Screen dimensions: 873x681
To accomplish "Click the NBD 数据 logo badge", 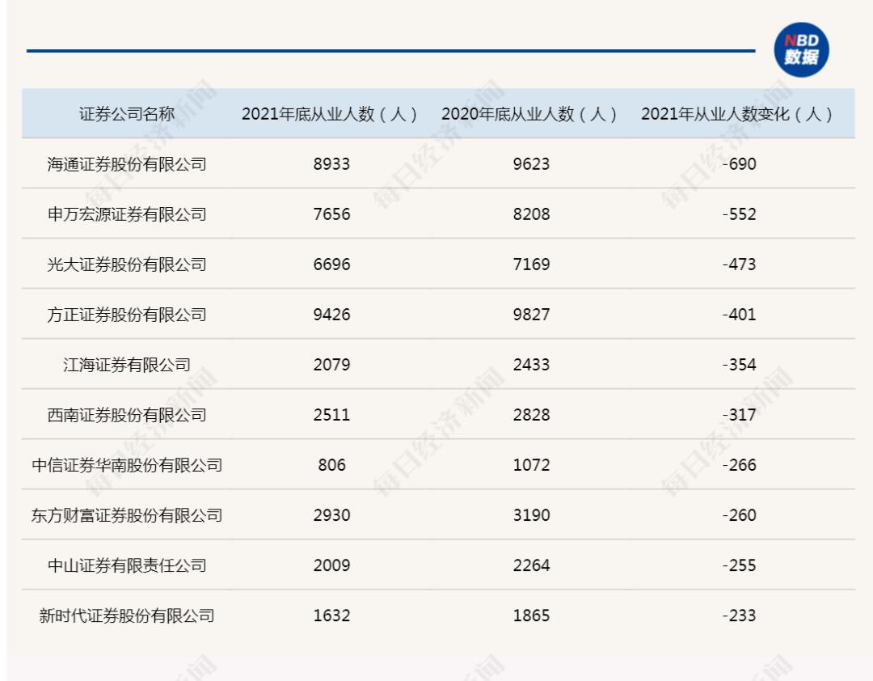I will [x=802, y=50].
